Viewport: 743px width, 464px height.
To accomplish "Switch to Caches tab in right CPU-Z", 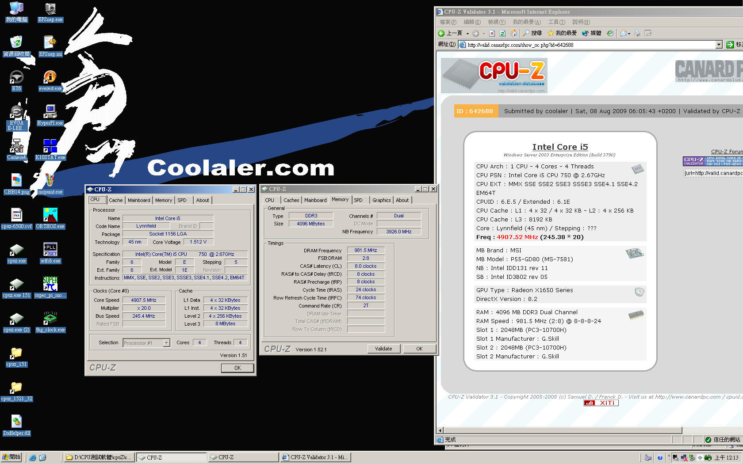I will [291, 200].
